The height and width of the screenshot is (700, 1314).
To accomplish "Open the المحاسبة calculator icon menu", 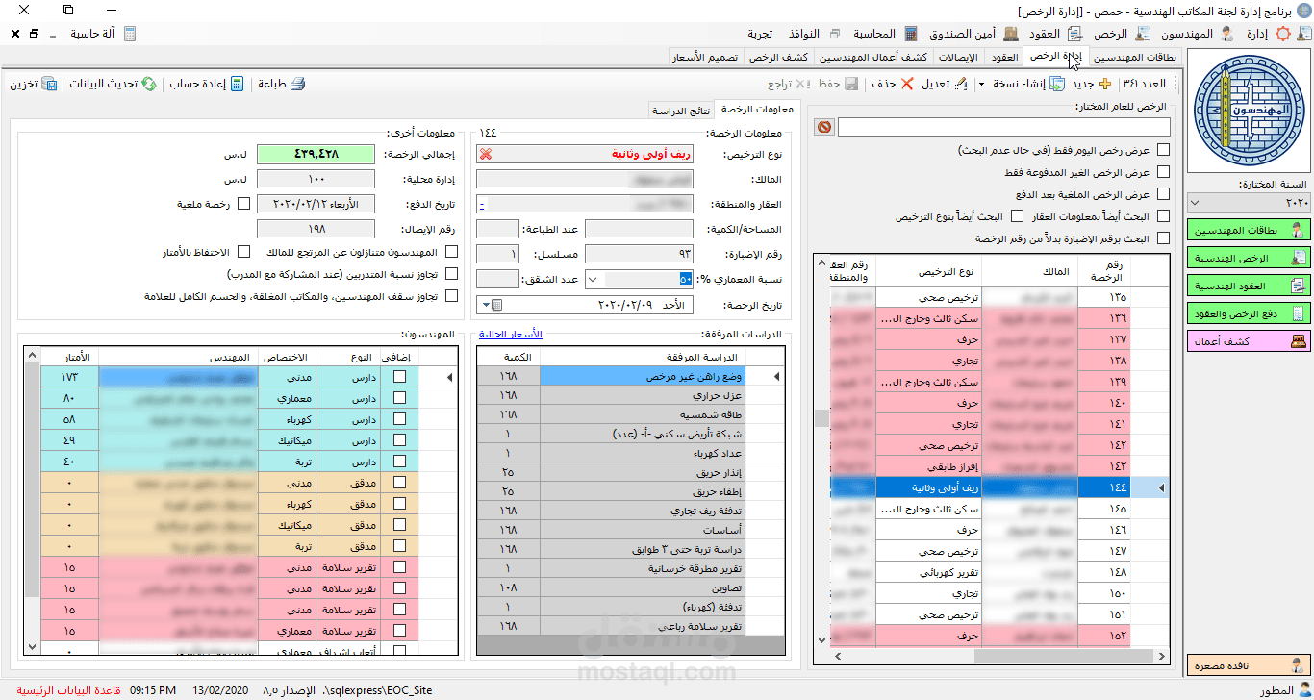I will (910, 34).
